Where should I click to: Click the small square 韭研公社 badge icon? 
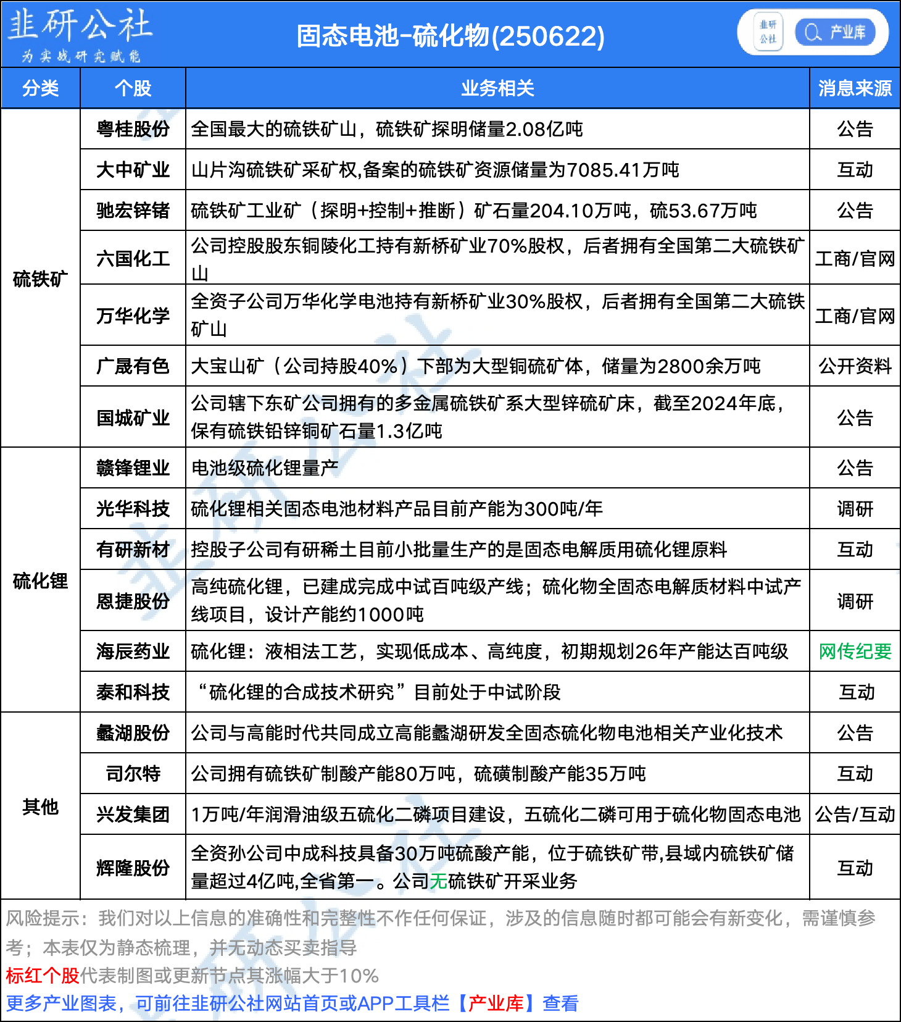tap(768, 32)
